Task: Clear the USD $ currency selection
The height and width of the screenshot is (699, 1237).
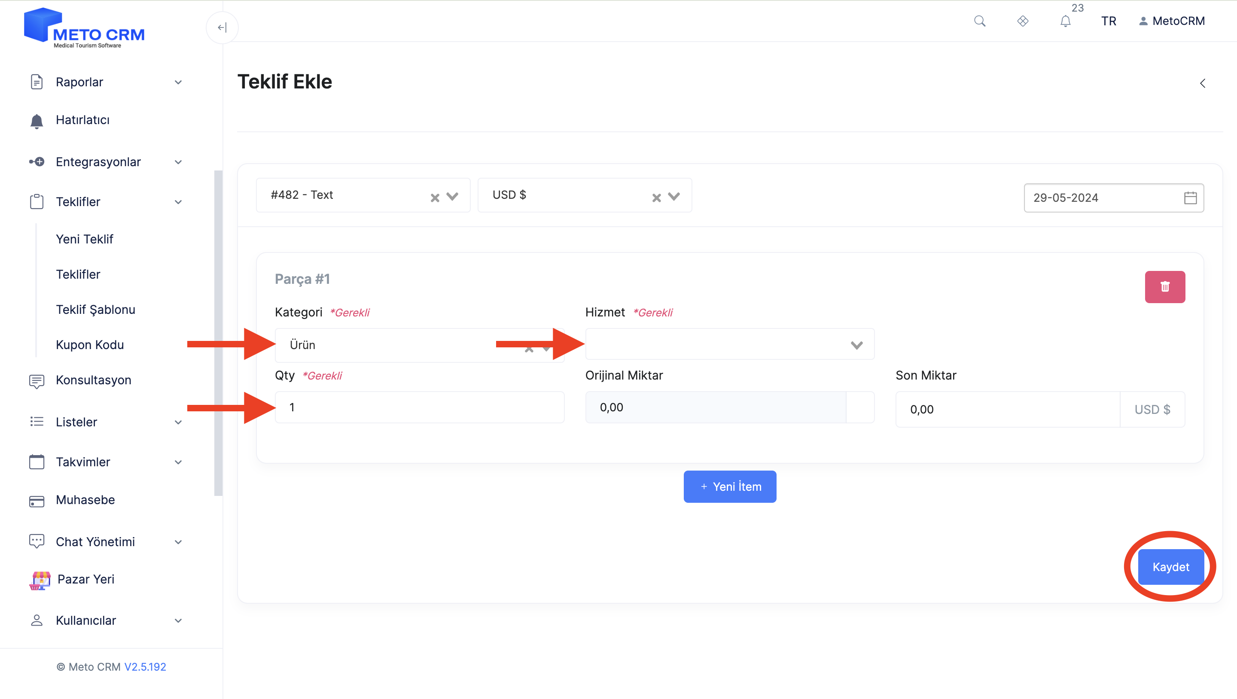Action: (656, 198)
